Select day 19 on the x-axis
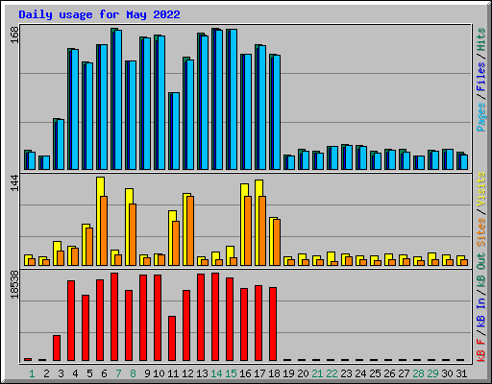Viewport: 492px width, 384px height. click(288, 373)
